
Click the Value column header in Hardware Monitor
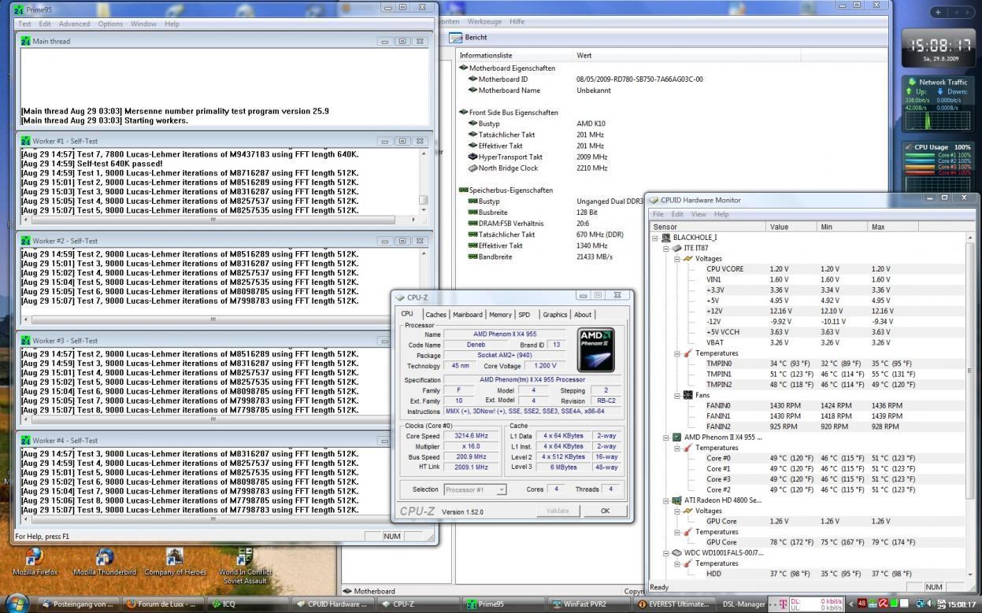pyautogui.click(x=791, y=227)
